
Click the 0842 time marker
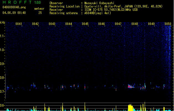click(35, 24)
